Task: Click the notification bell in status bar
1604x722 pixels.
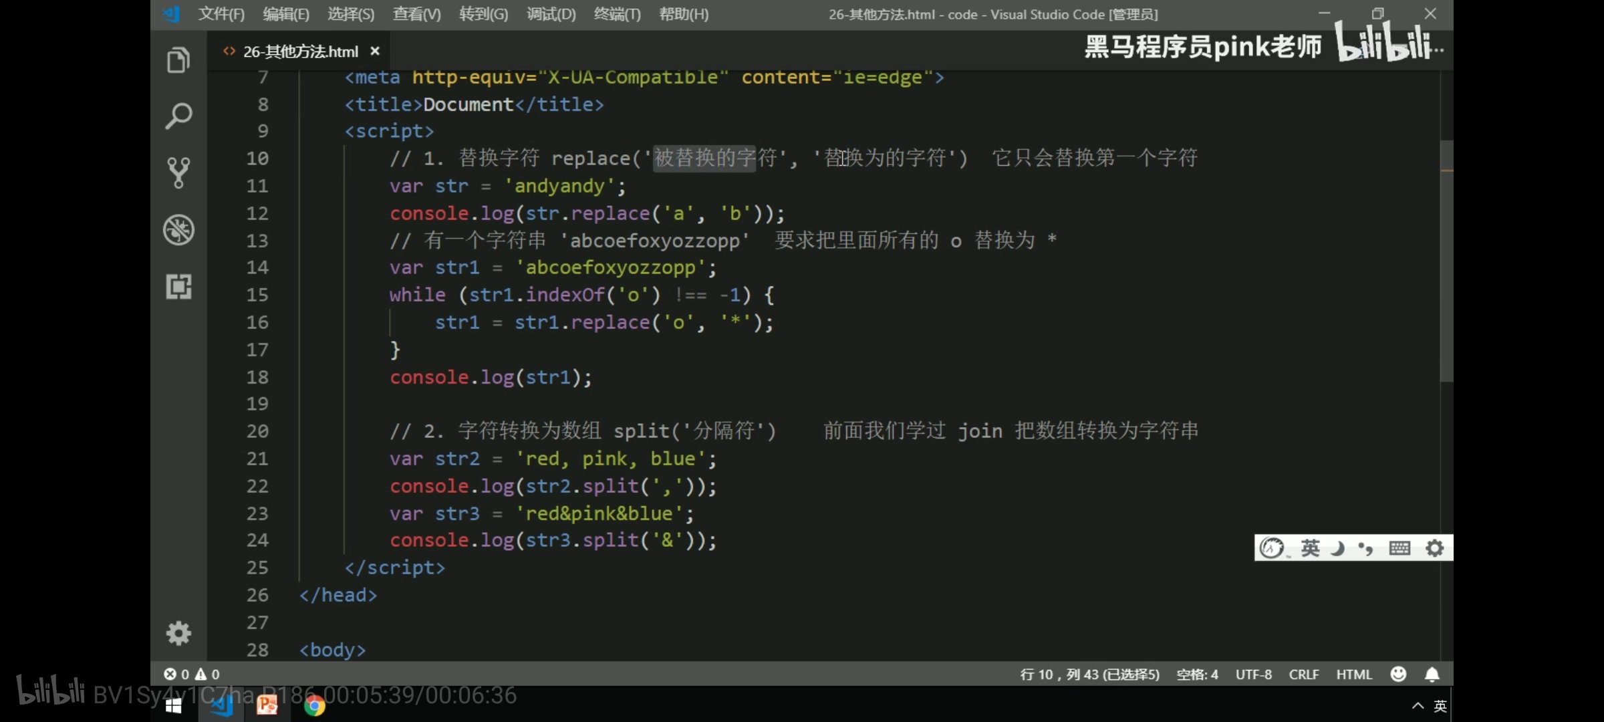Action: [x=1432, y=675]
